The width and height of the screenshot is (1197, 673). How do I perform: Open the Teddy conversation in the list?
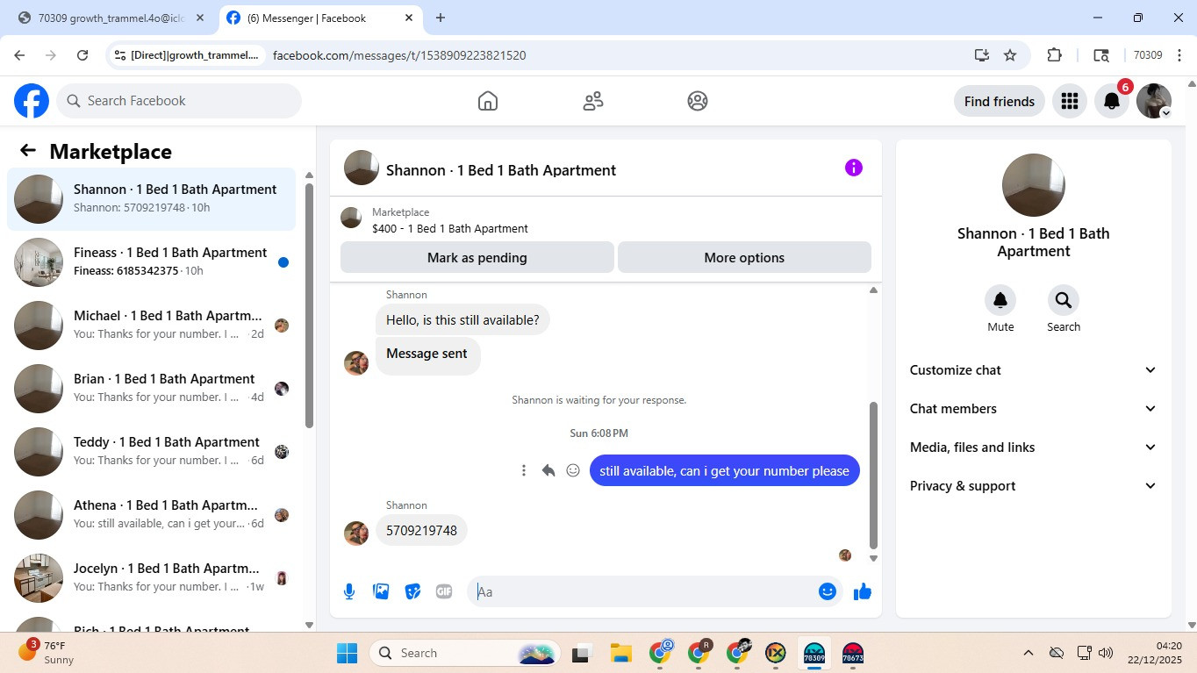(x=152, y=452)
